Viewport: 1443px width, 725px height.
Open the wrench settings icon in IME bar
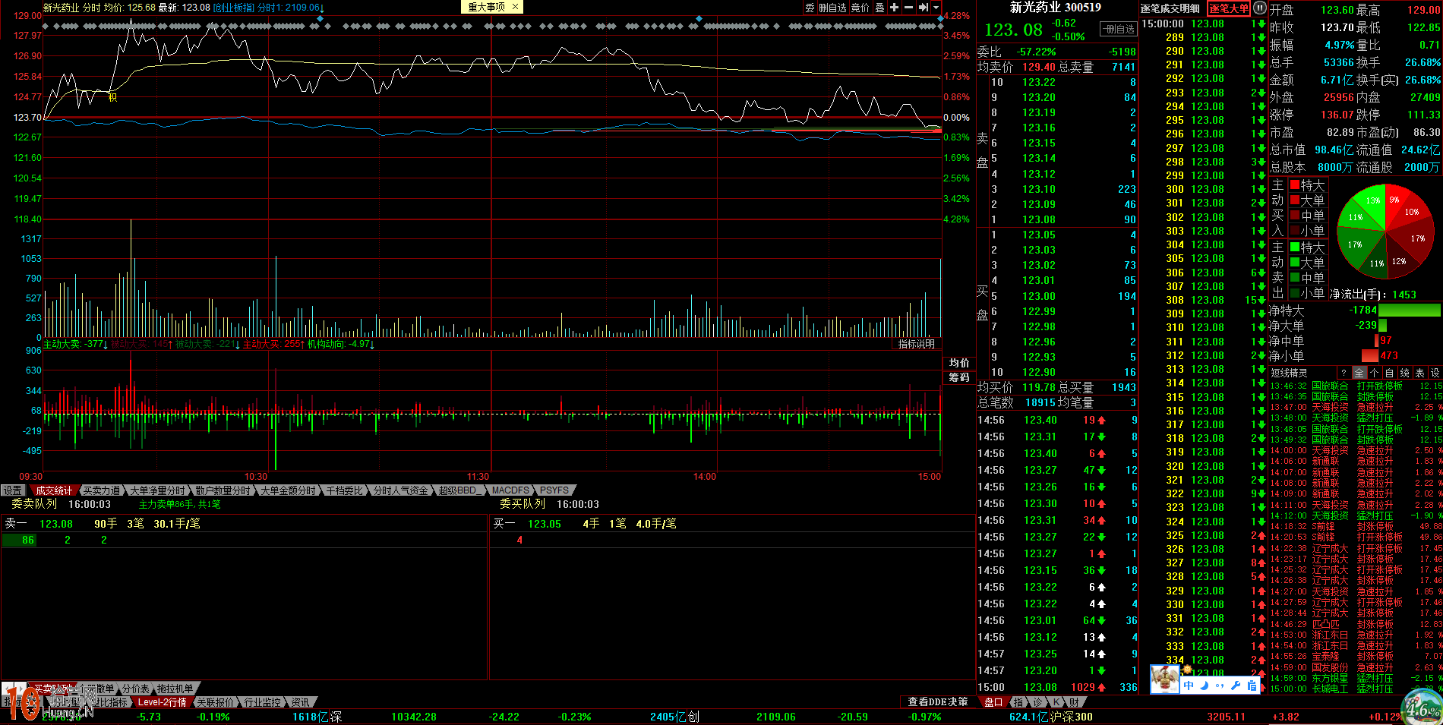pos(1236,686)
